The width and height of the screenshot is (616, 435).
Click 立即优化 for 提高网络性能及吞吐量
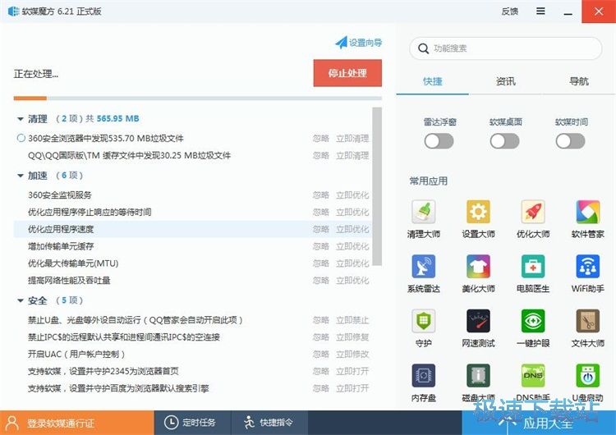point(352,281)
